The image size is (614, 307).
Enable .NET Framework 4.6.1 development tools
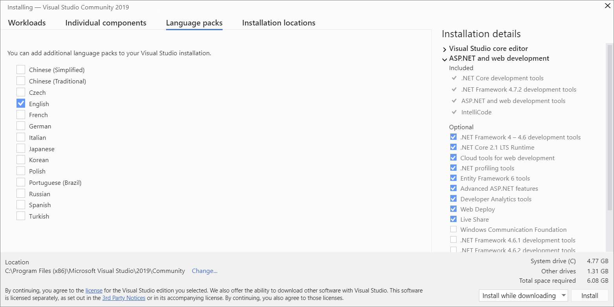click(x=453, y=239)
